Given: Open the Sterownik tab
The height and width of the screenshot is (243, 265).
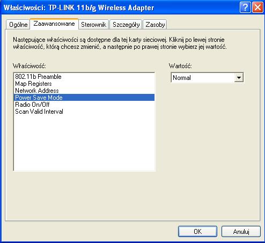Looking at the screenshot, I should pyautogui.click(x=93, y=25).
